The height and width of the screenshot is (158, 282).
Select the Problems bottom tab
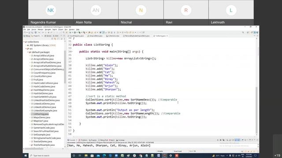click(83, 140)
